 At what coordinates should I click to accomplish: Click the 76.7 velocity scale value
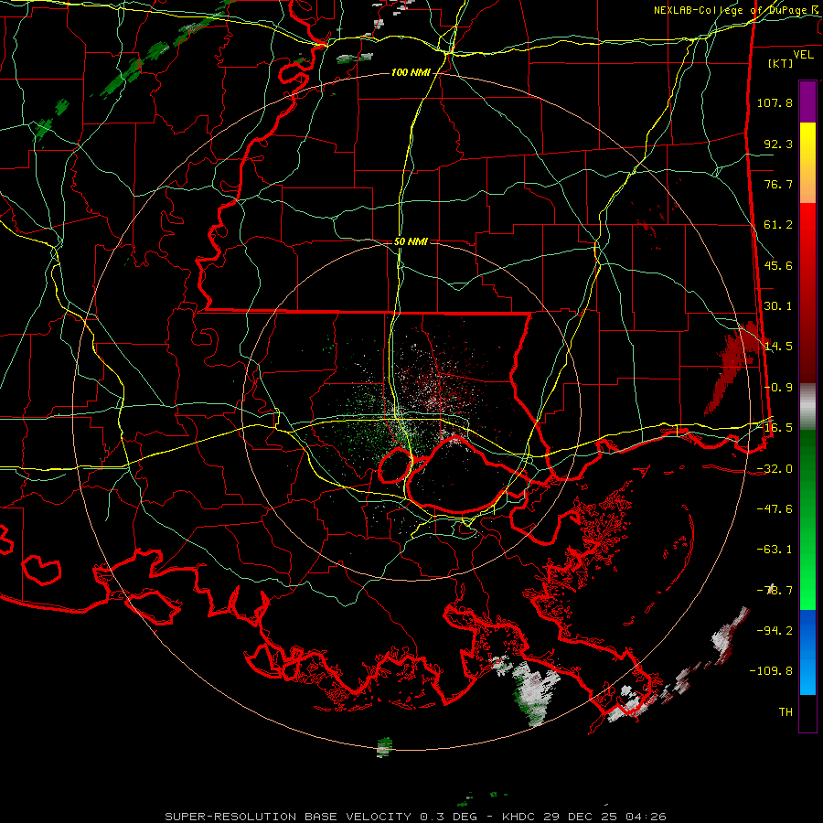pyautogui.click(x=778, y=184)
